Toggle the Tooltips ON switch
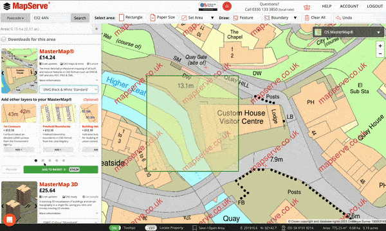Viewport: 386px width, 231px height. [x=115, y=228]
